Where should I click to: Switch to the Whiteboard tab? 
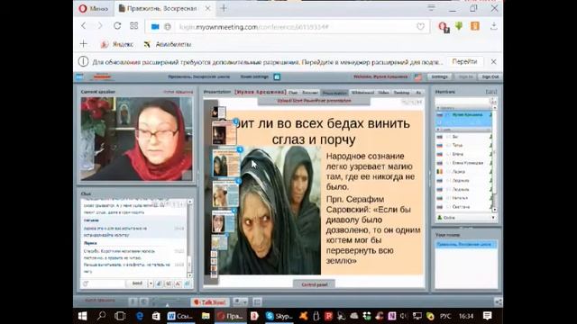pyautogui.click(x=362, y=93)
